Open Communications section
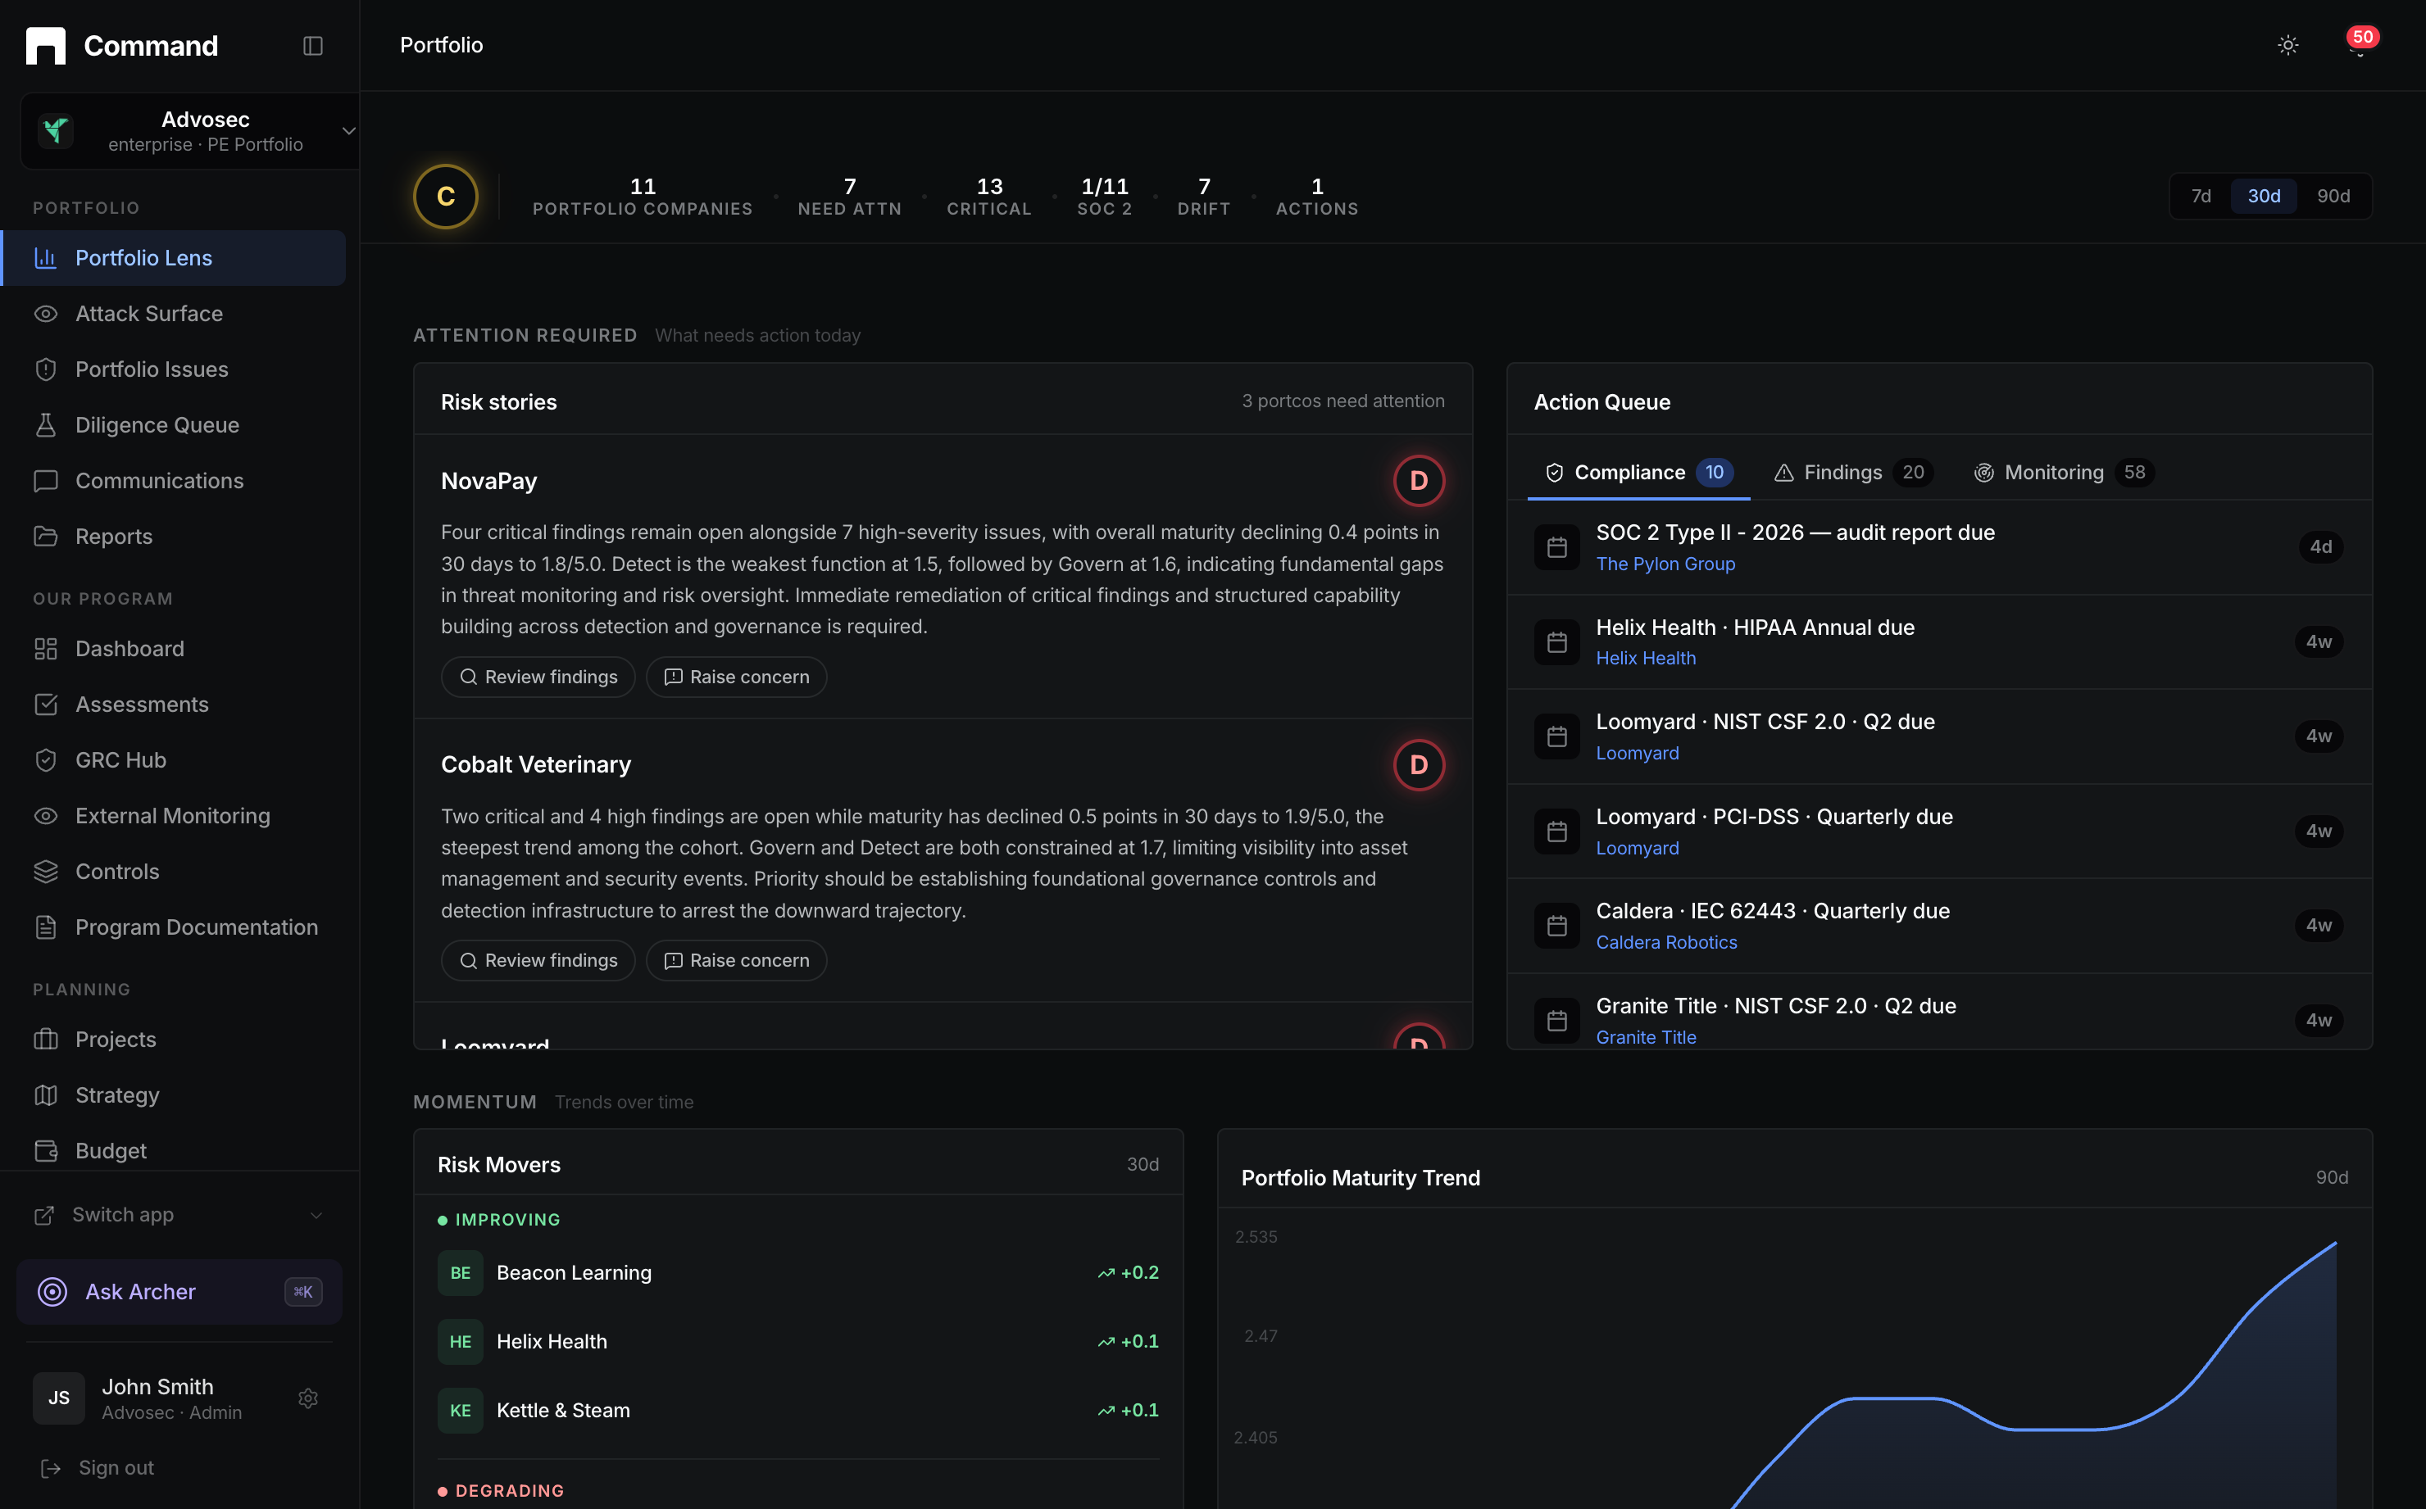 tap(175, 481)
